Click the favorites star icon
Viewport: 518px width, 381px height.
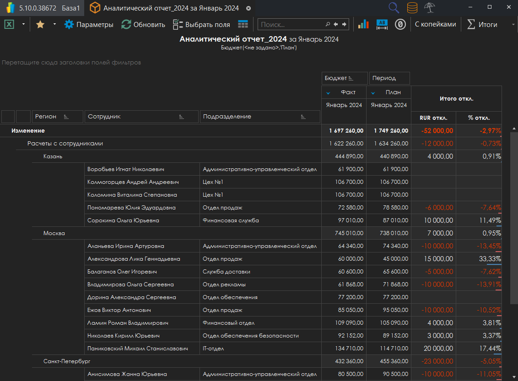[x=40, y=24]
